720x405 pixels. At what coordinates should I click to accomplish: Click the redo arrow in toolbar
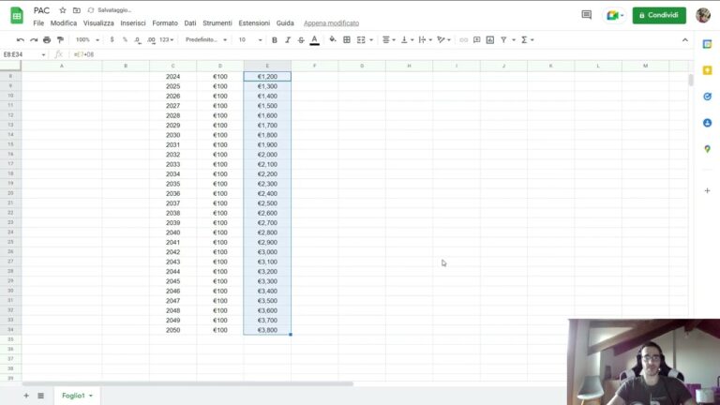(34, 40)
